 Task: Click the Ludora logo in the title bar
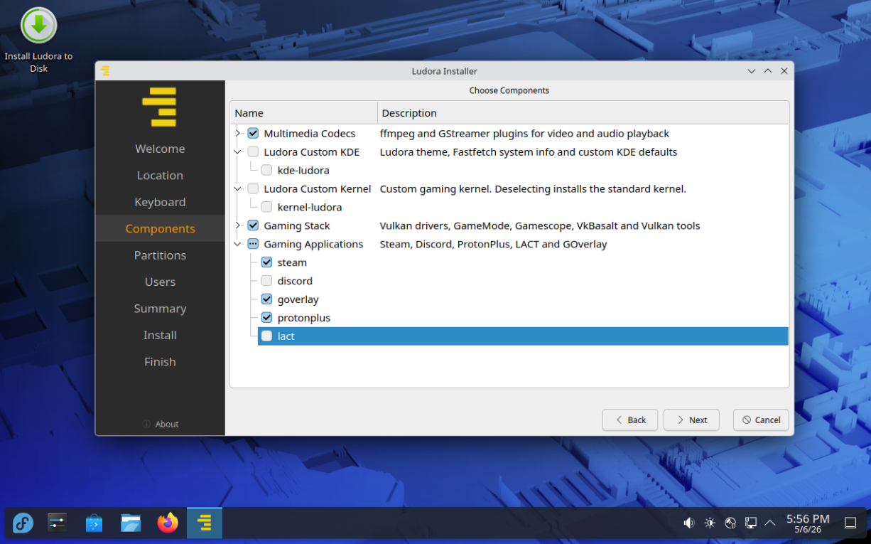pos(105,70)
